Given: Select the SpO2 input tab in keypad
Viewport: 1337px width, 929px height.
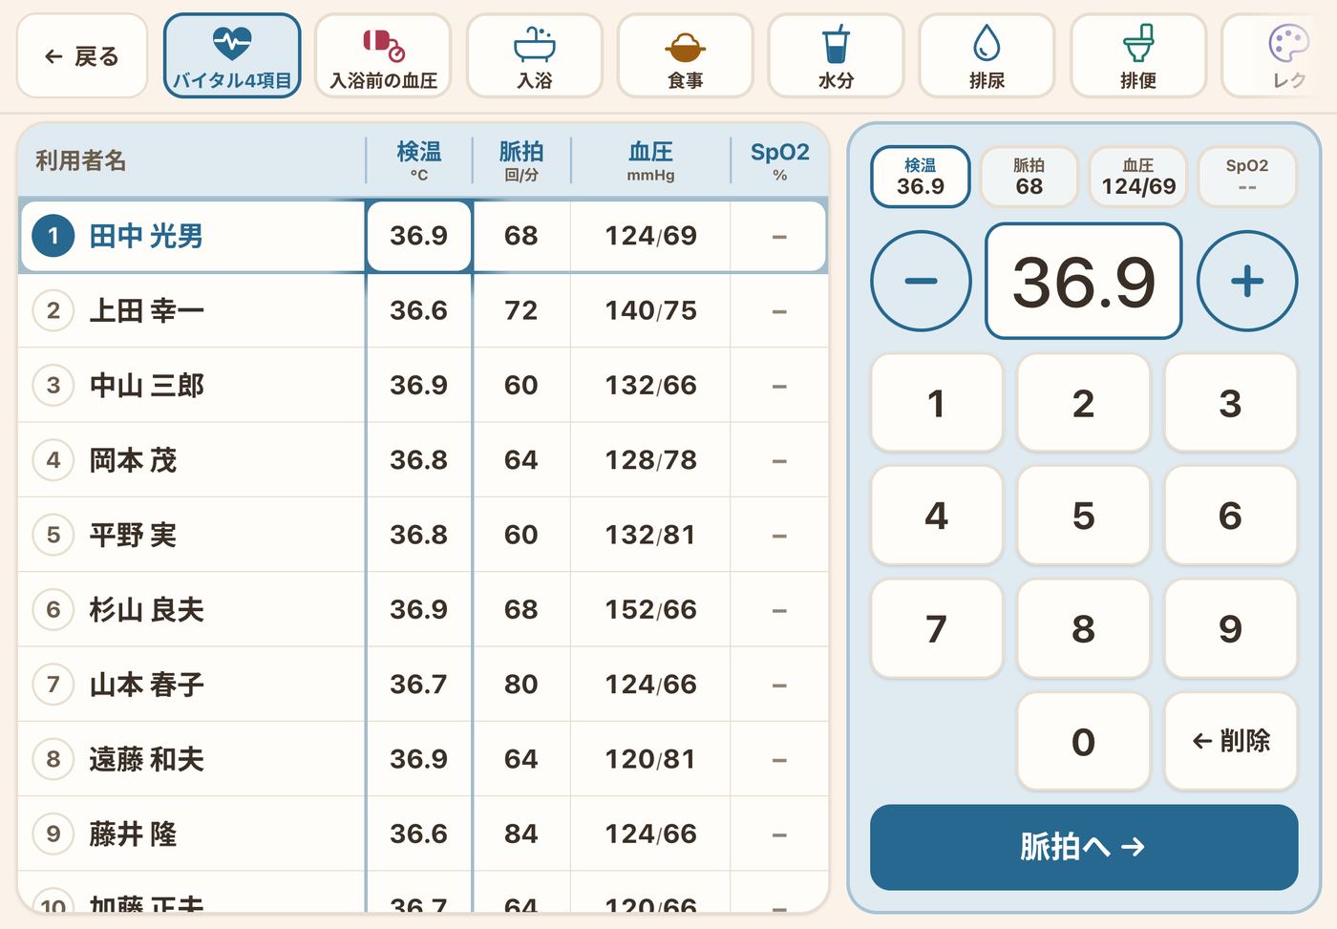Looking at the screenshot, I should point(1247,177).
